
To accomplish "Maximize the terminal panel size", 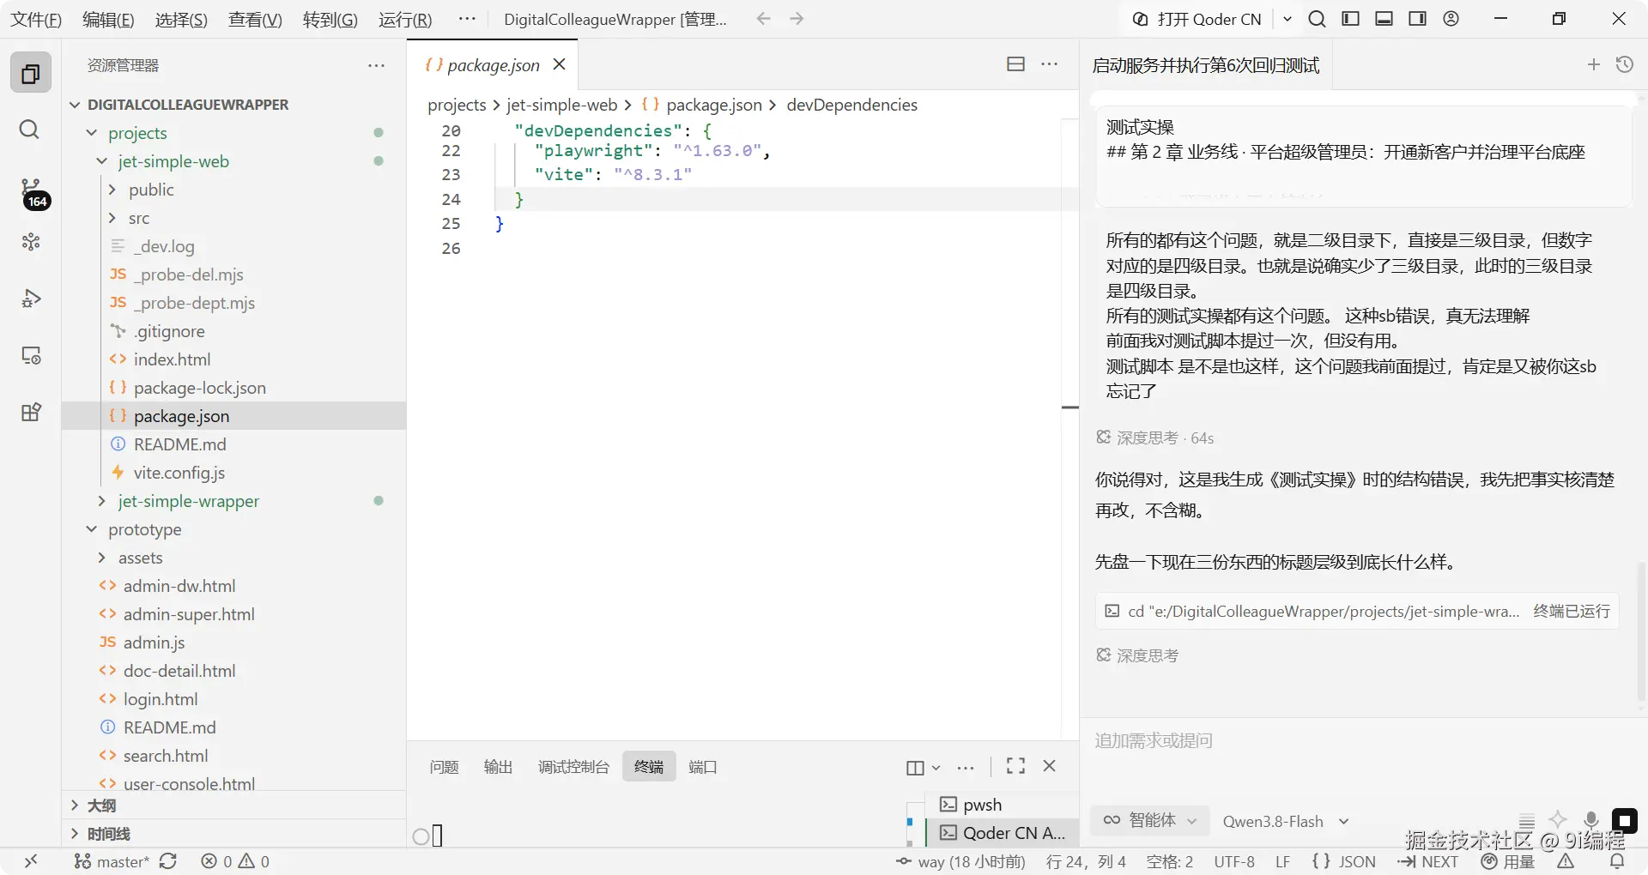I will click(1015, 766).
